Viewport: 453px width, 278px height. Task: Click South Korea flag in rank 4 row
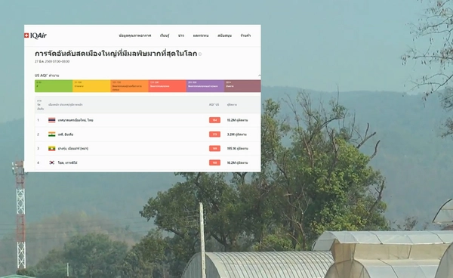[x=51, y=162]
